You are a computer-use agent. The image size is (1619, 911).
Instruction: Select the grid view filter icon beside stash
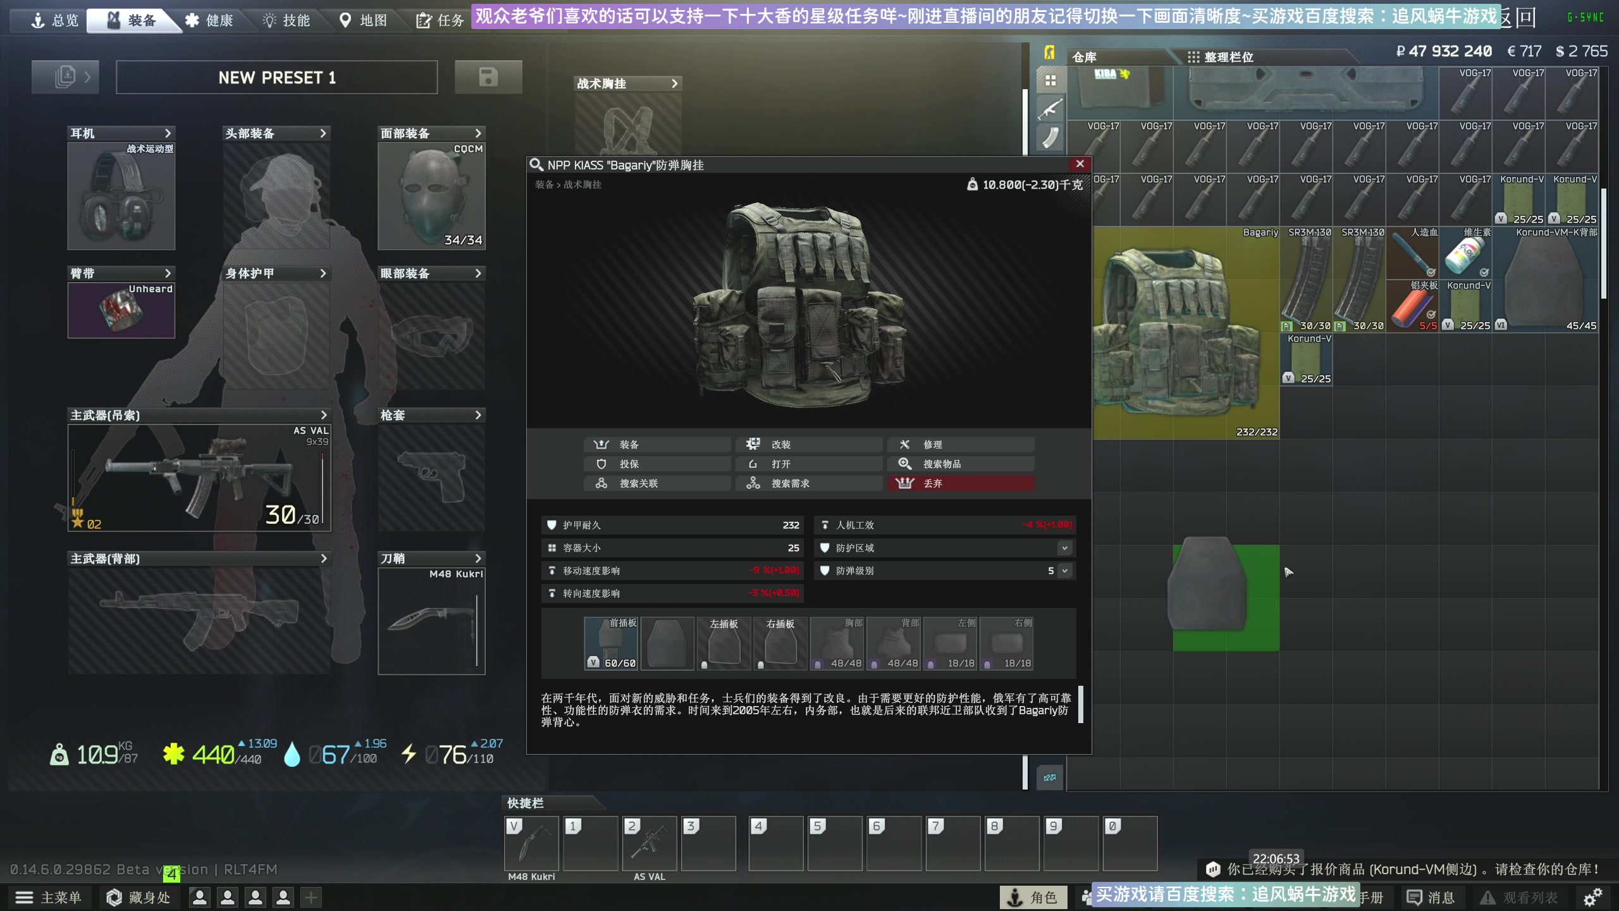tap(1050, 80)
